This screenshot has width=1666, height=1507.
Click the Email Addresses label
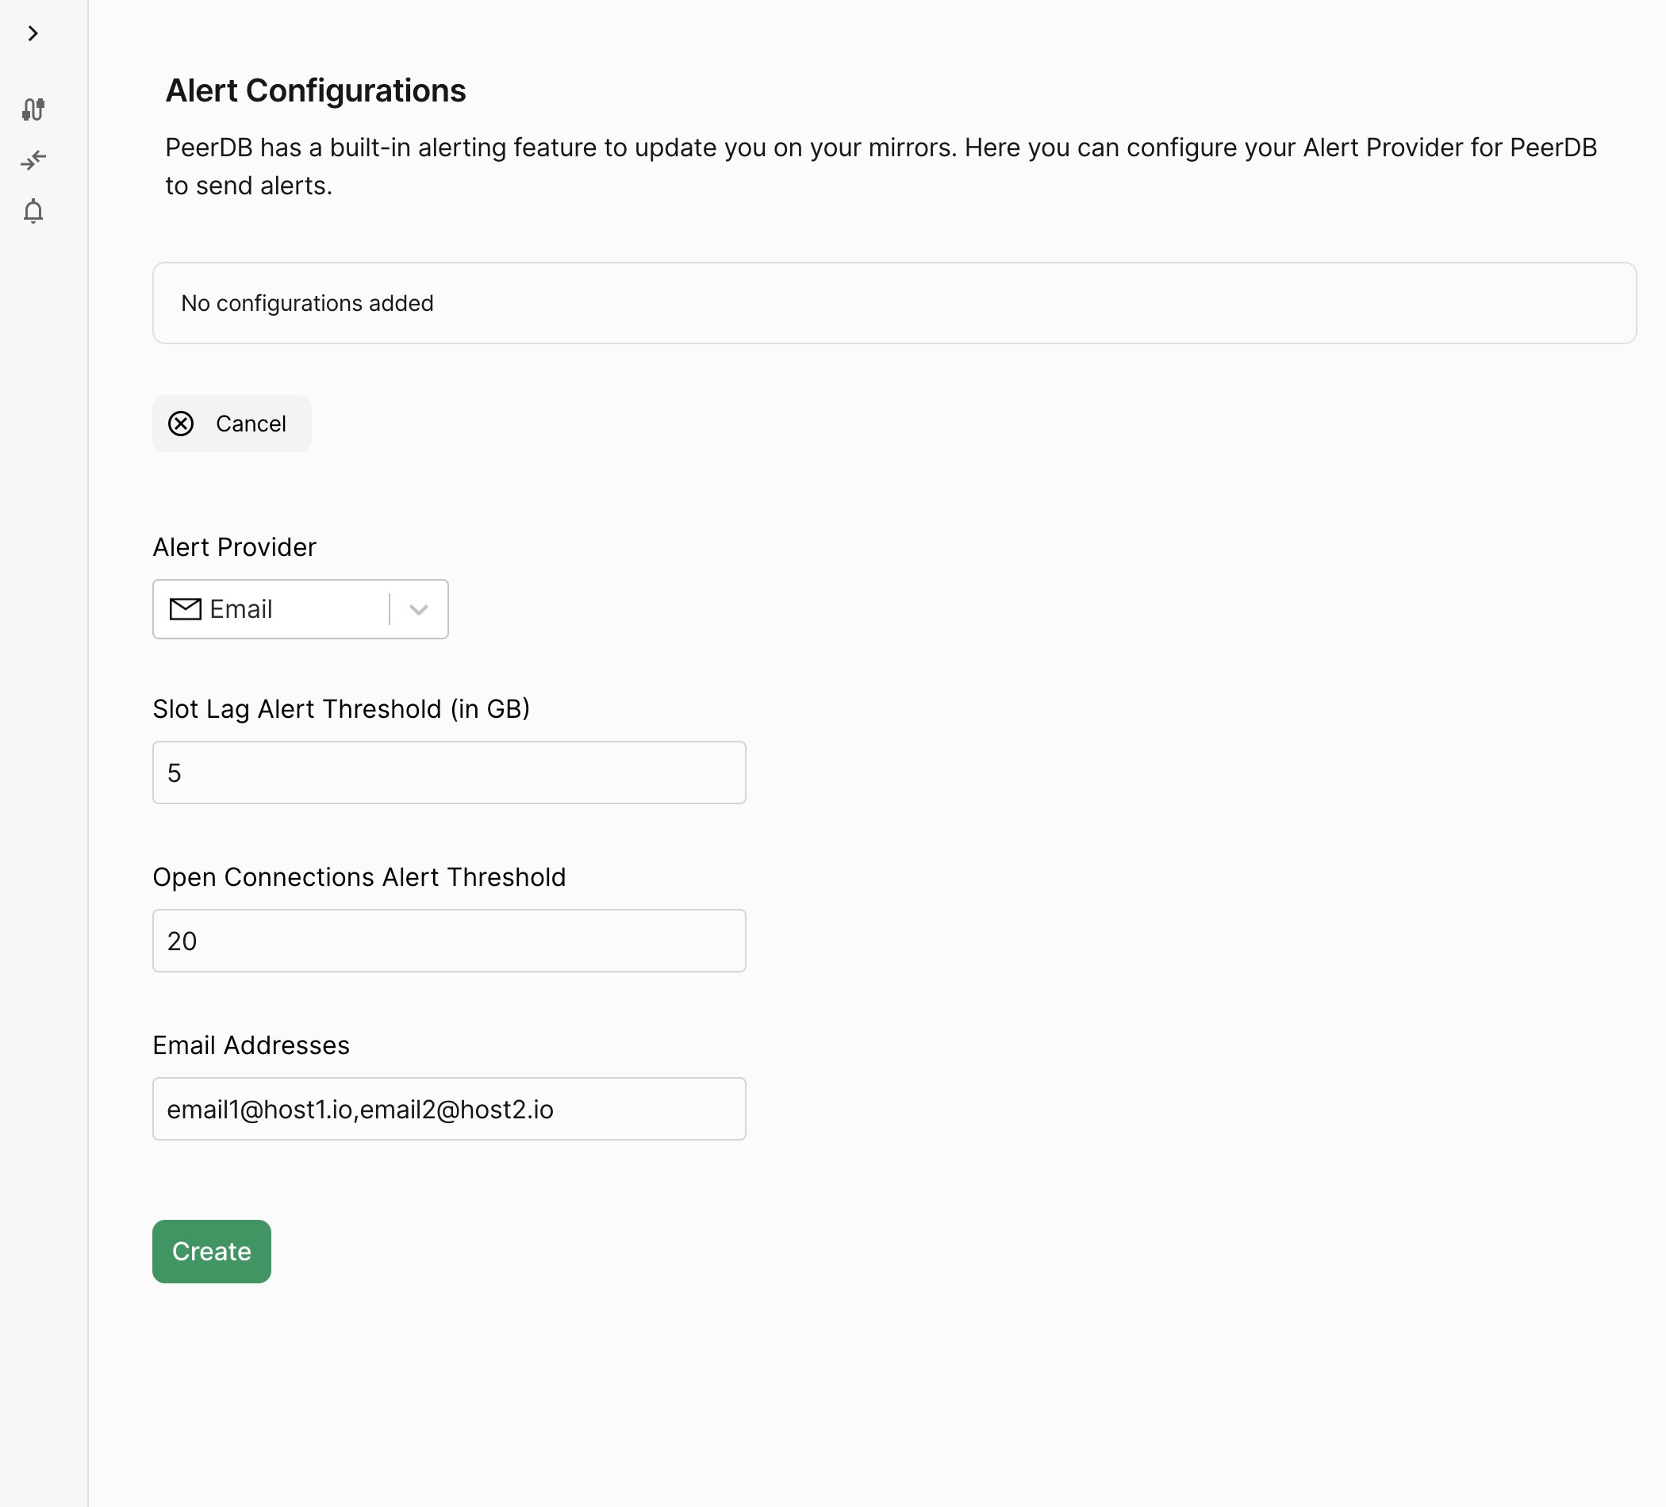251,1045
